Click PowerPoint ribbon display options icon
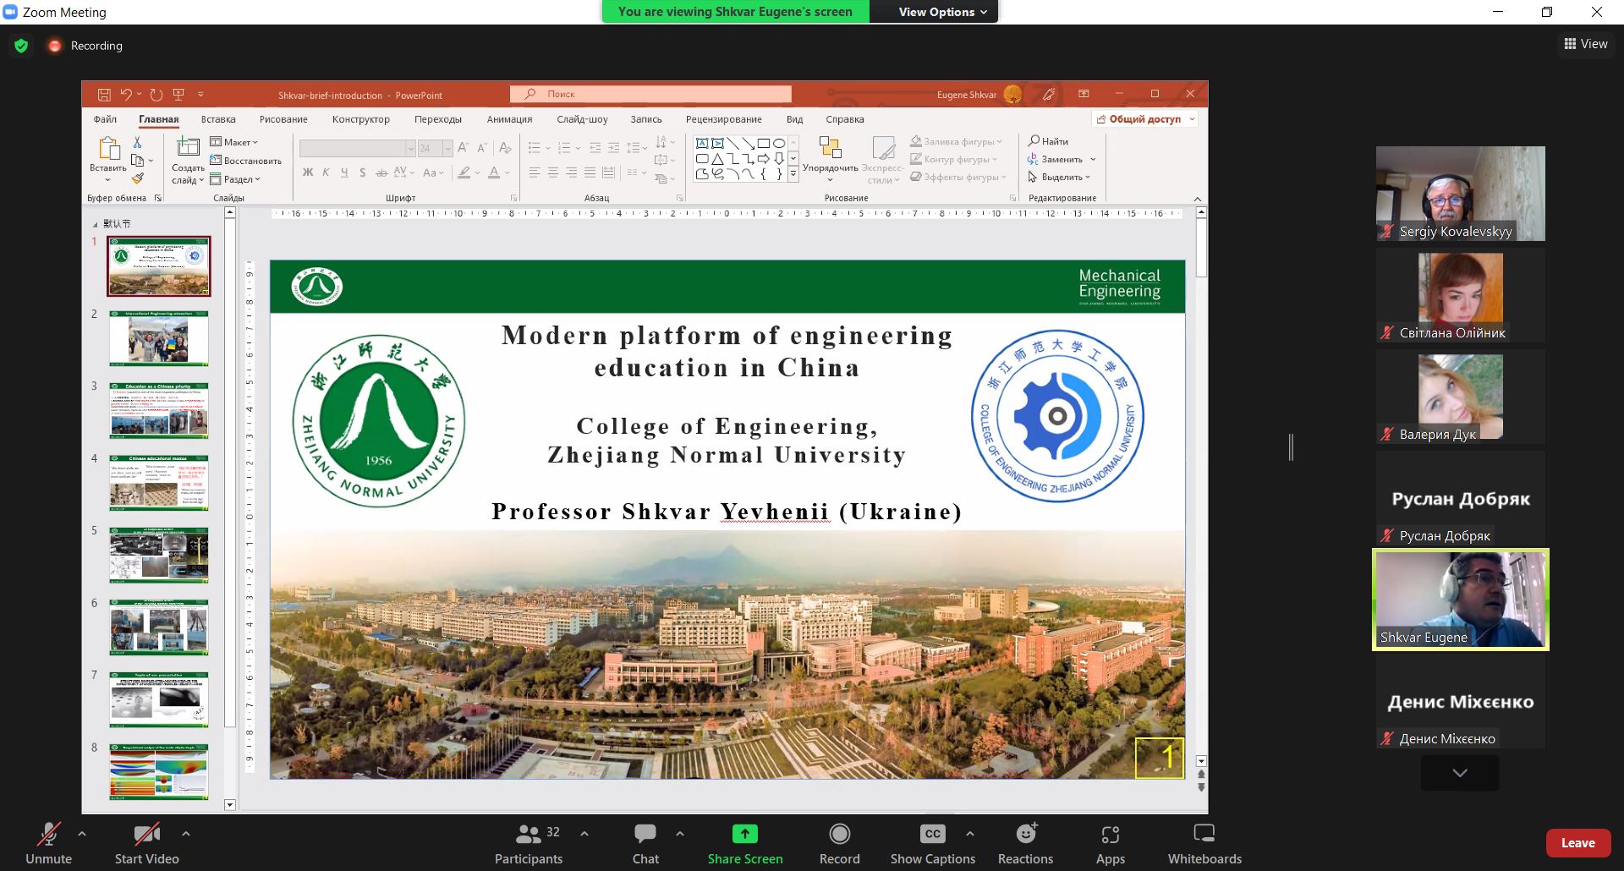The height and width of the screenshot is (871, 1624). [1084, 94]
